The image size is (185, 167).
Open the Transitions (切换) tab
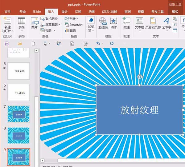tap(78, 12)
